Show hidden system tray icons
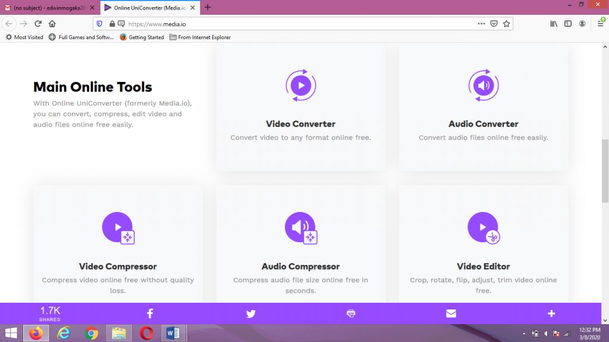The image size is (609, 342). click(x=524, y=334)
